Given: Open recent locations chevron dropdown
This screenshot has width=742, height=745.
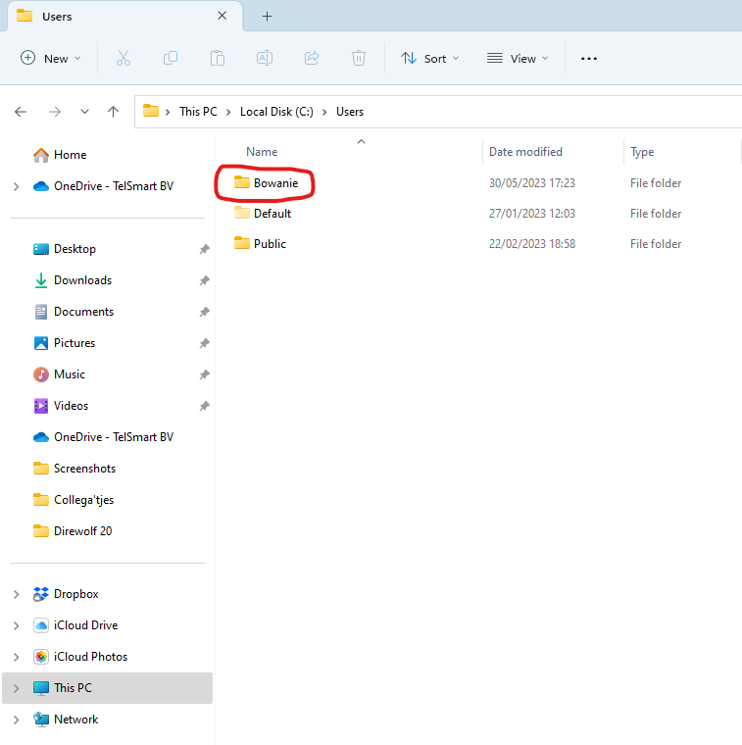Looking at the screenshot, I should coord(84,112).
